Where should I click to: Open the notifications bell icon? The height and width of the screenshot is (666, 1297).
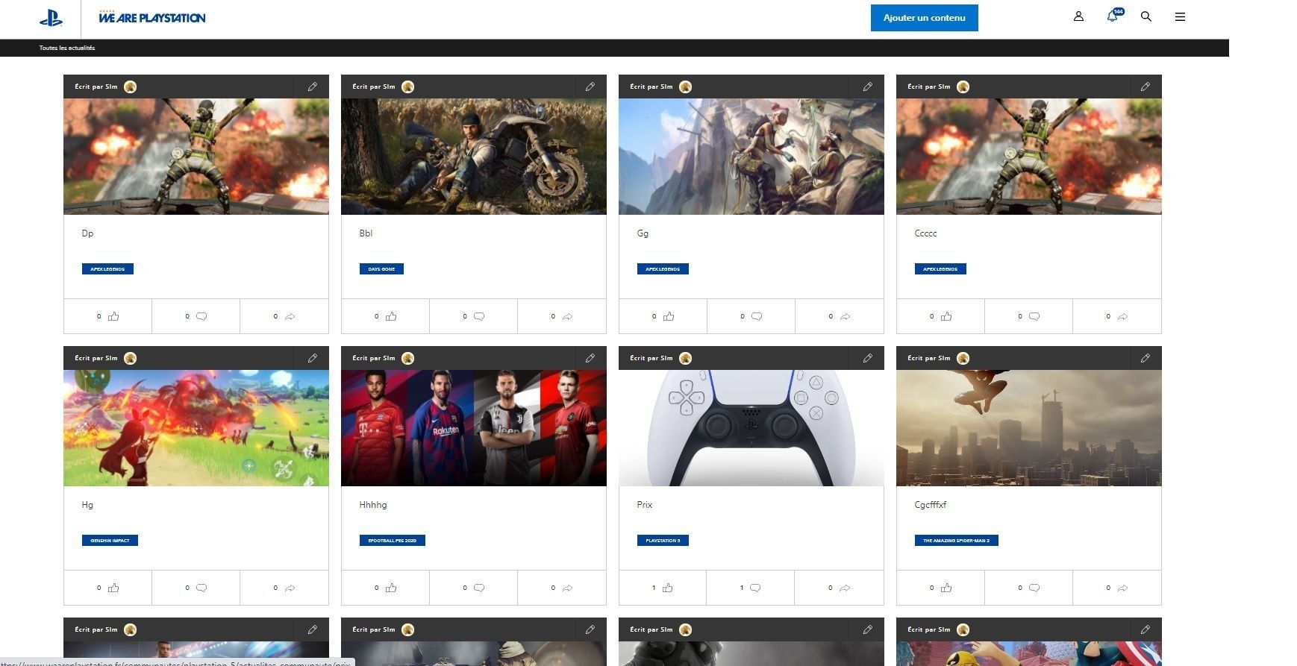pos(1113,16)
